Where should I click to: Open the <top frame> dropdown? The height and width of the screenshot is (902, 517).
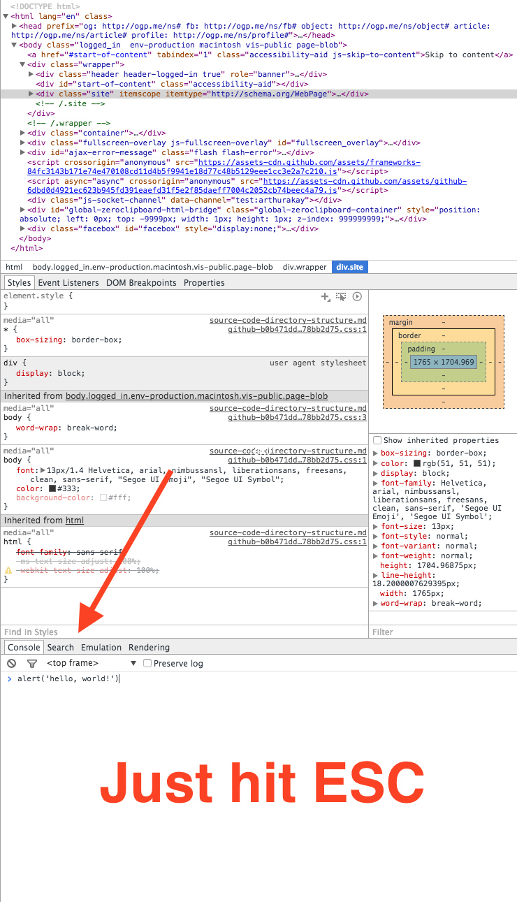pyautogui.click(x=92, y=663)
